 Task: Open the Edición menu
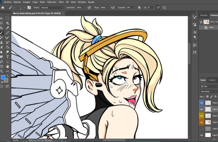pyautogui.click(x=17, y=2)
